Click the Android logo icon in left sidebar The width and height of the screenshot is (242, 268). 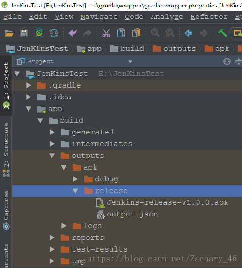6,105
